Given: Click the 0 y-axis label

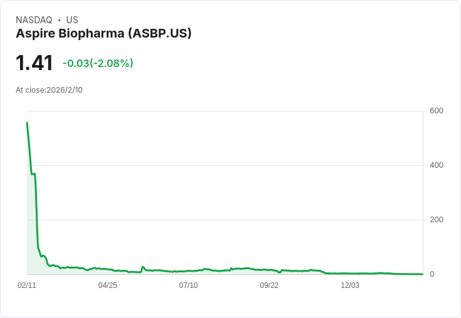Looking at the screenshot, I should tap(432, 274).
